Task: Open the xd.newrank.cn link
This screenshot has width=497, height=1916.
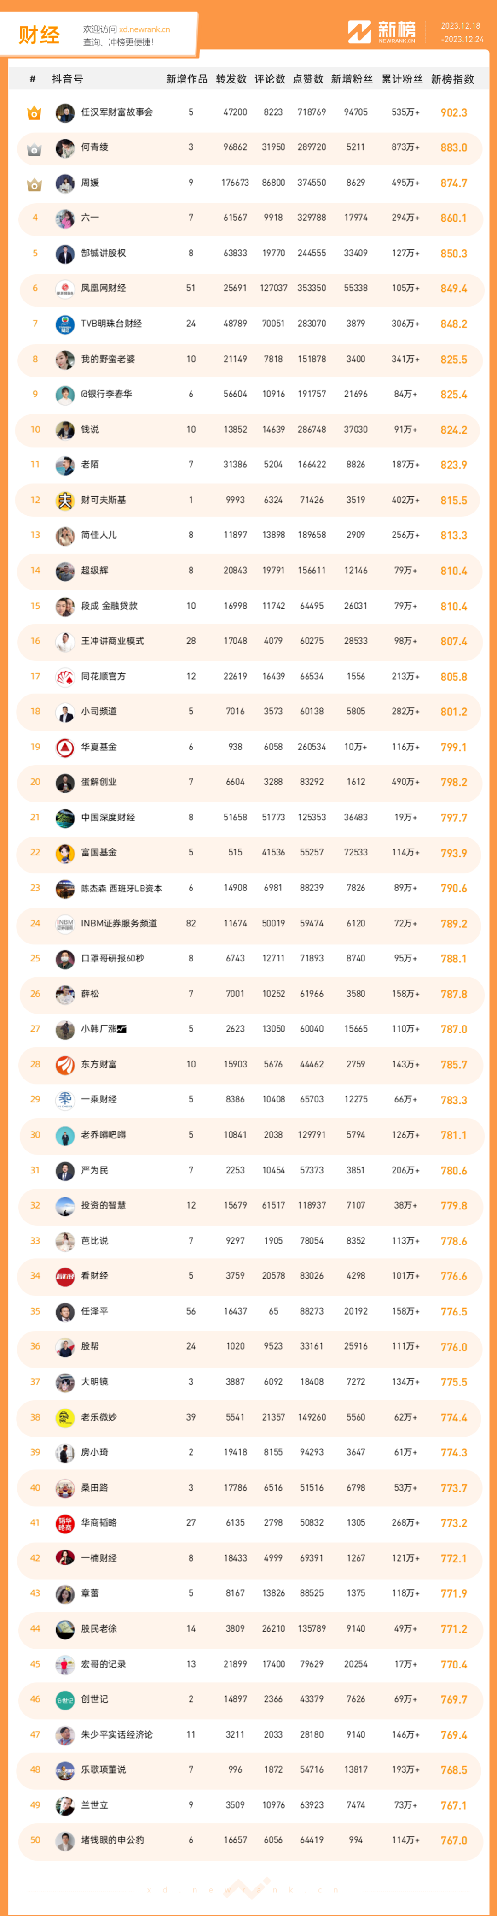Action: (x=144, y=30)
